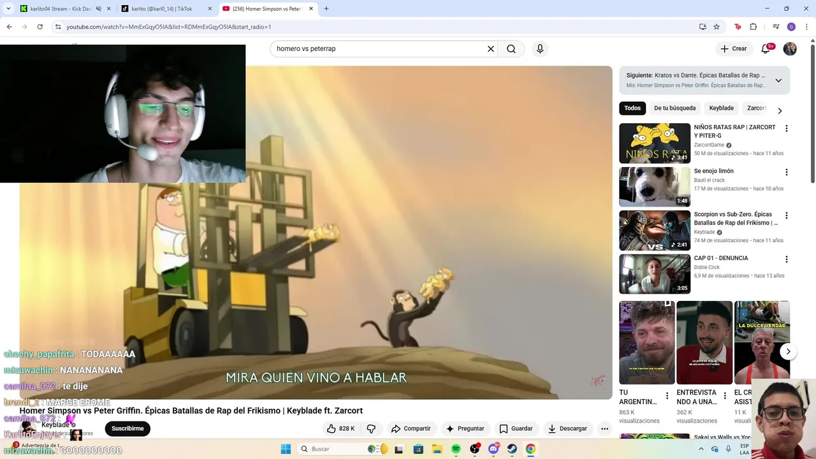
Task: Open options for NIÑOS RATAS RAP video
Action: (x=786, y=128)
